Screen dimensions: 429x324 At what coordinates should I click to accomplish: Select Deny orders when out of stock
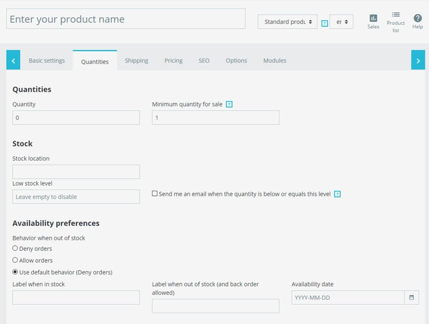[16, 248]
